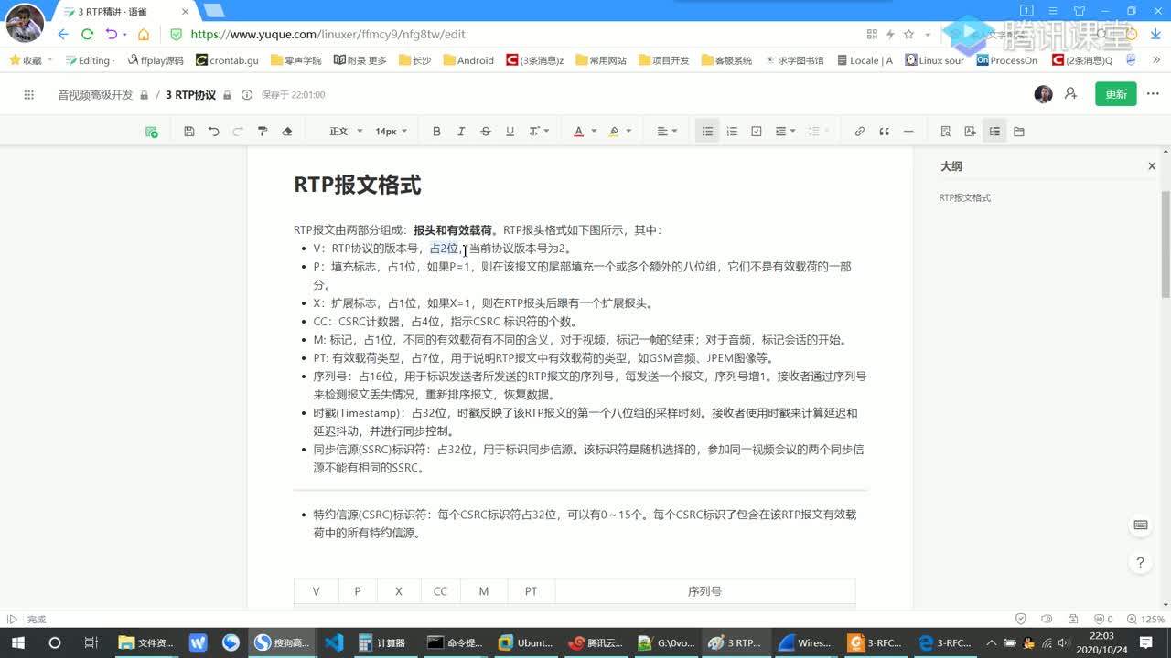Image resolution: width=1171 pixels, height=658 pixels.
Task: Click the keyboard shortcuts icon
Action: click(x=1140, y=525)
